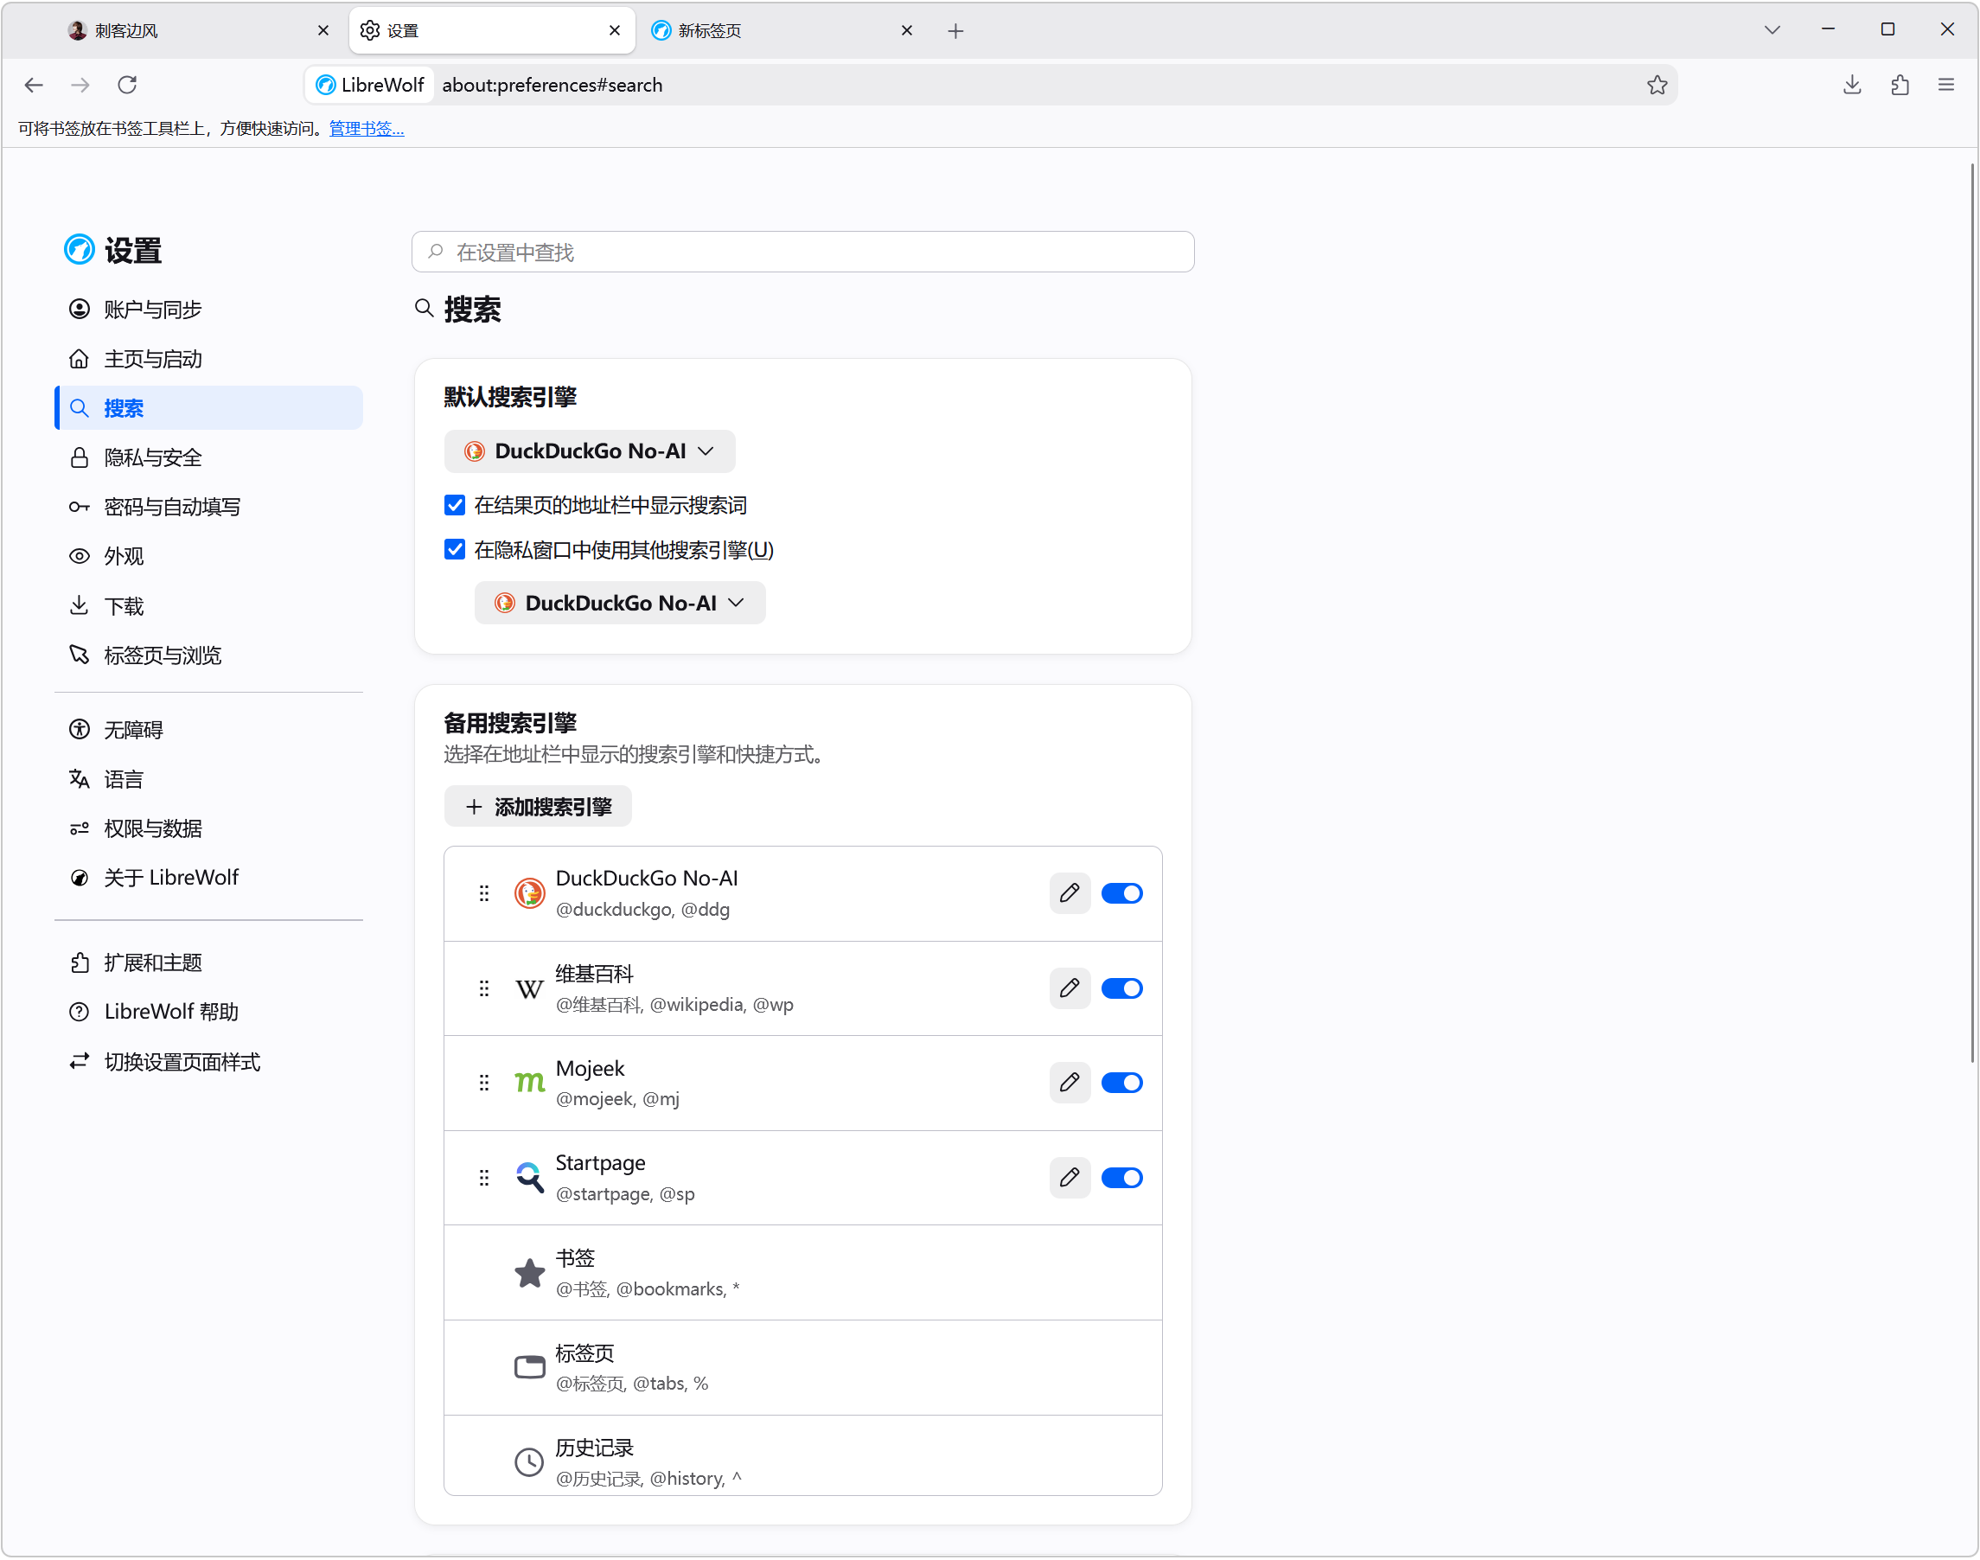The height and width of the screenshot is (1560, 1980).
Task: Open the list all tabs chevron
Action: point(1771,30)
